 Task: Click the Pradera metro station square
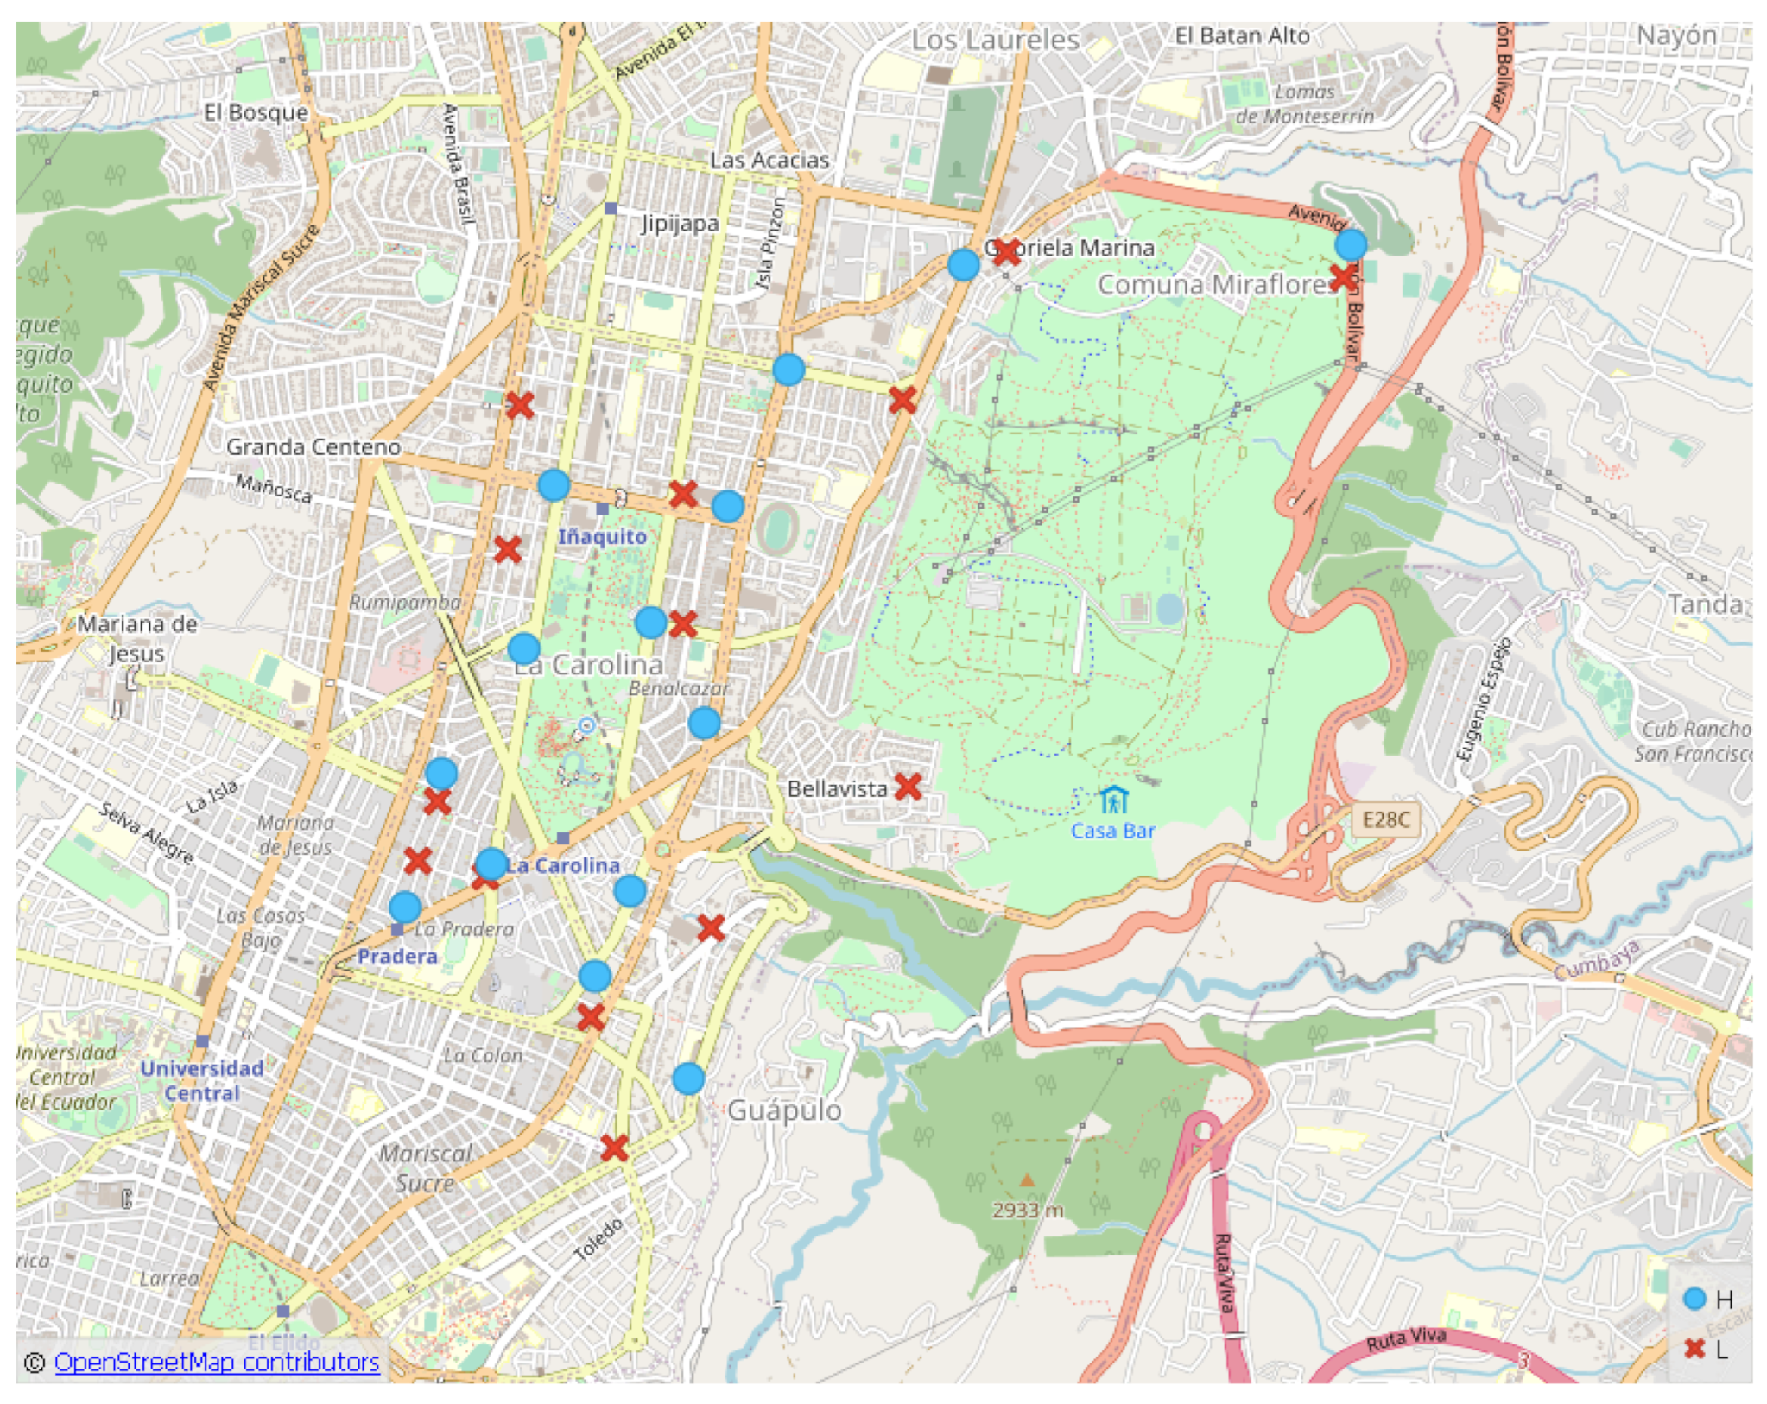point(397,930)
